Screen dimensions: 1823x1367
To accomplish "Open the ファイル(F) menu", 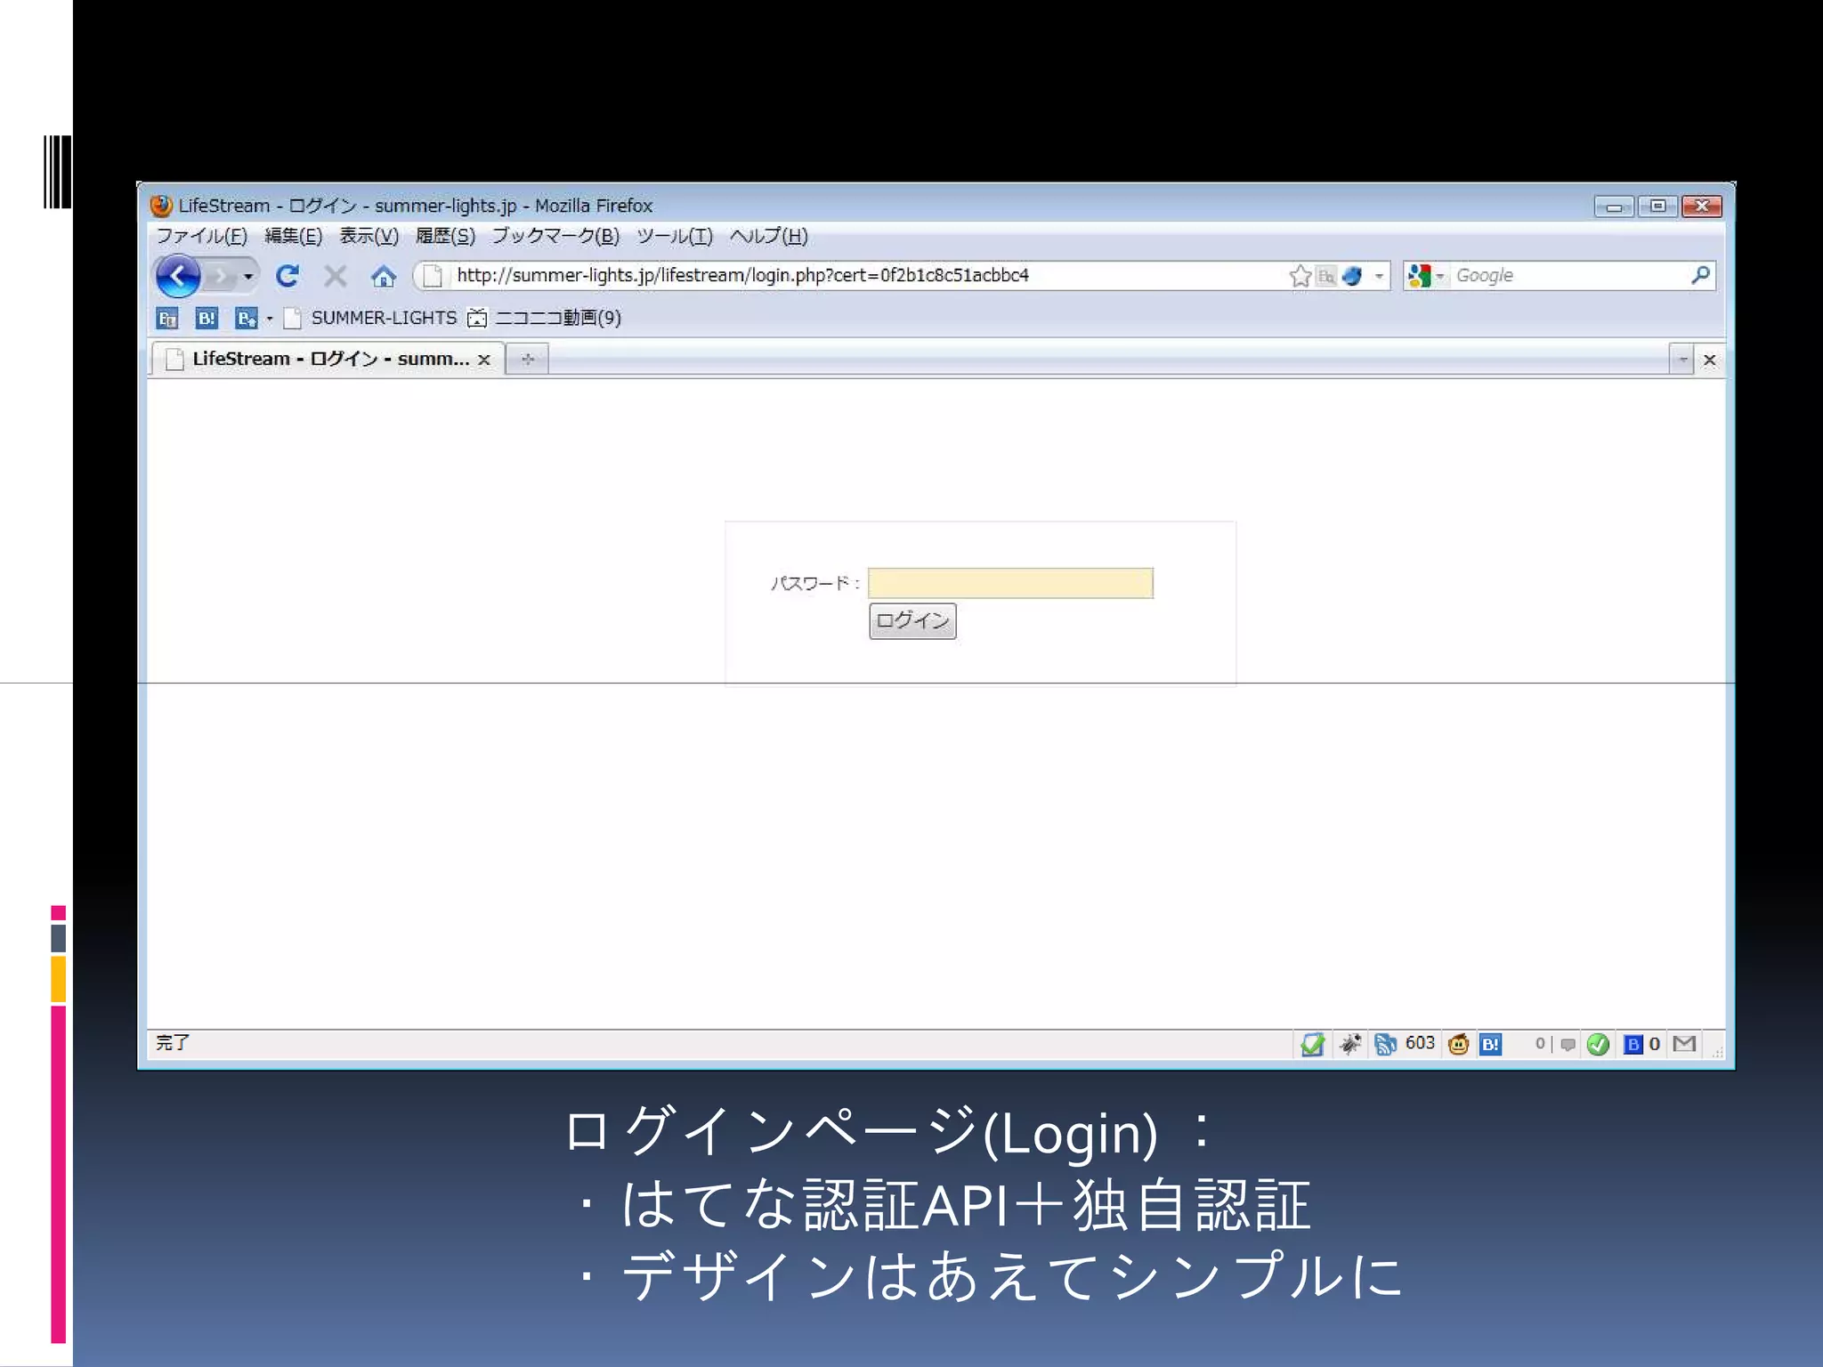I will pyautogui.click(x=202, y=236).
